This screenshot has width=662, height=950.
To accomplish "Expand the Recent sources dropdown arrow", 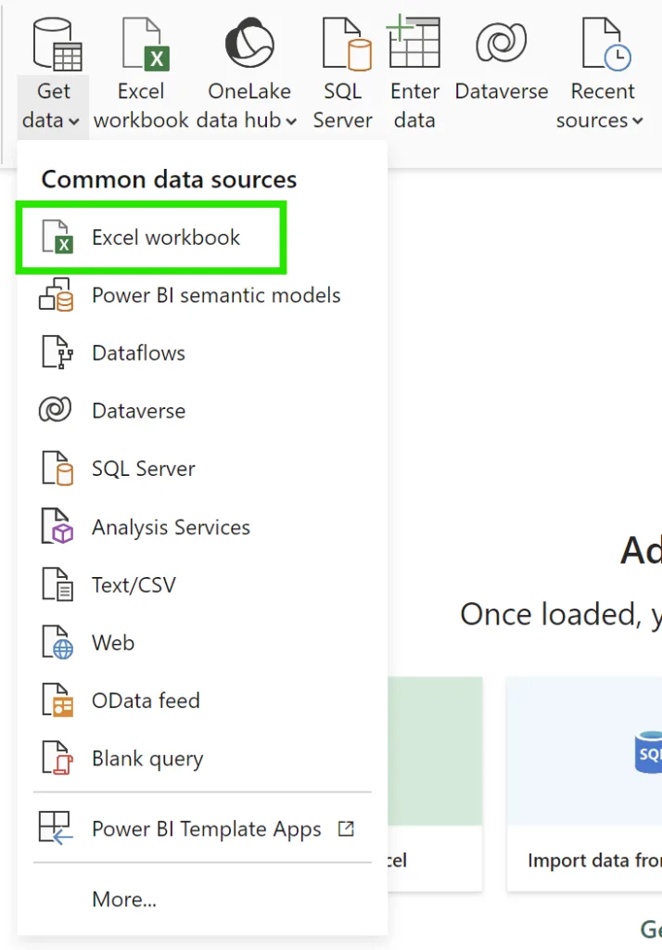I will 637,122.
